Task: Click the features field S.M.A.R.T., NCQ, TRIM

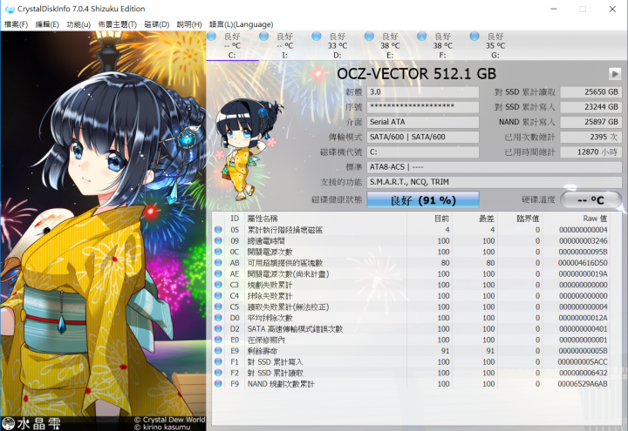Action: pyautogui.click(x=495, y=182)
